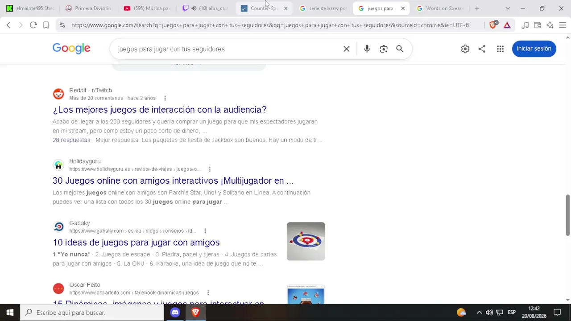Open site information icon in address bar
Image resolution: width=571 pixels, height=321 pixels.
click(62, 25)
